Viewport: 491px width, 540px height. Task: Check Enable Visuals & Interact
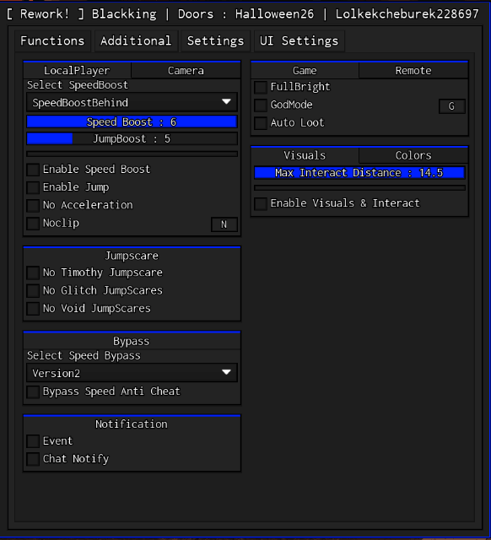click(261, 203)
